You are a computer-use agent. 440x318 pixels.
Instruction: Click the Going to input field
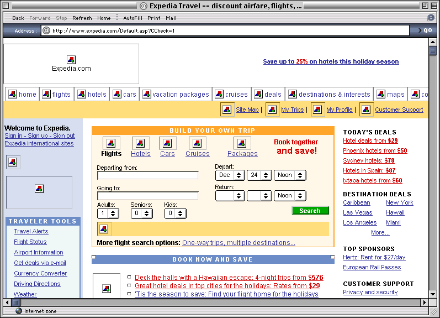pyautogui.click(x=147, y=196)
